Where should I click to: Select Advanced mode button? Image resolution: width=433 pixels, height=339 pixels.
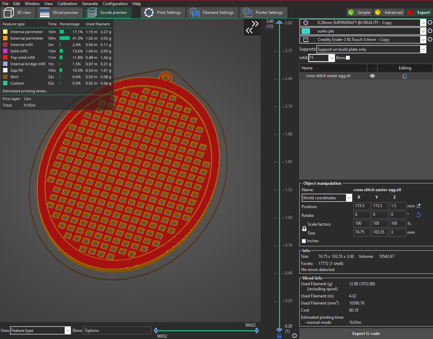point(389,12)
